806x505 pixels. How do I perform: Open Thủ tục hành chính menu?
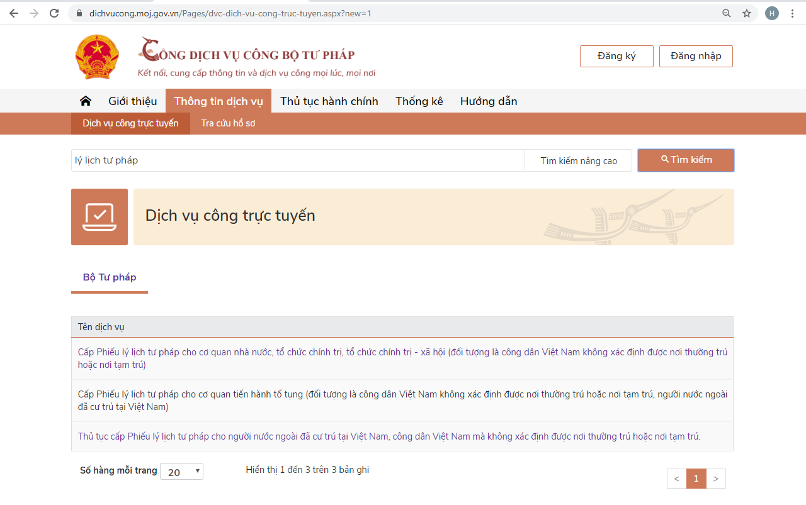[x=329, y=101]
